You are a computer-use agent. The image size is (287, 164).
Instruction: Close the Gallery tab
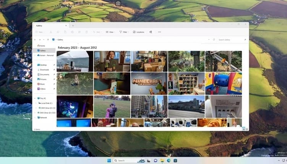tap(66, 26)
